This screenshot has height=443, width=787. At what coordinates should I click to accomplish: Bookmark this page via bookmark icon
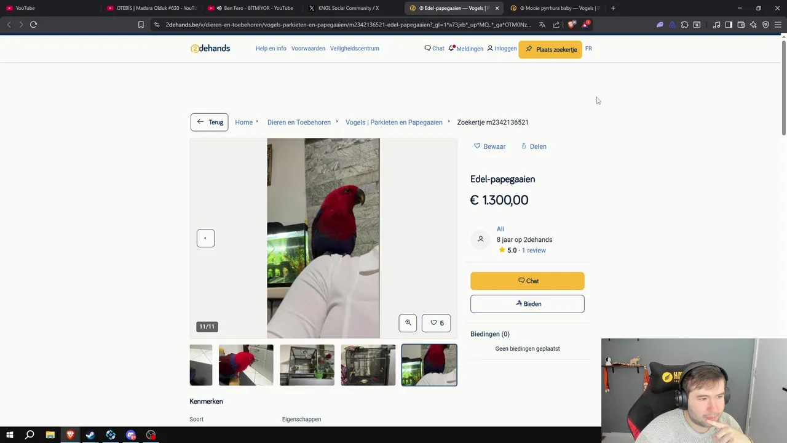141,25
